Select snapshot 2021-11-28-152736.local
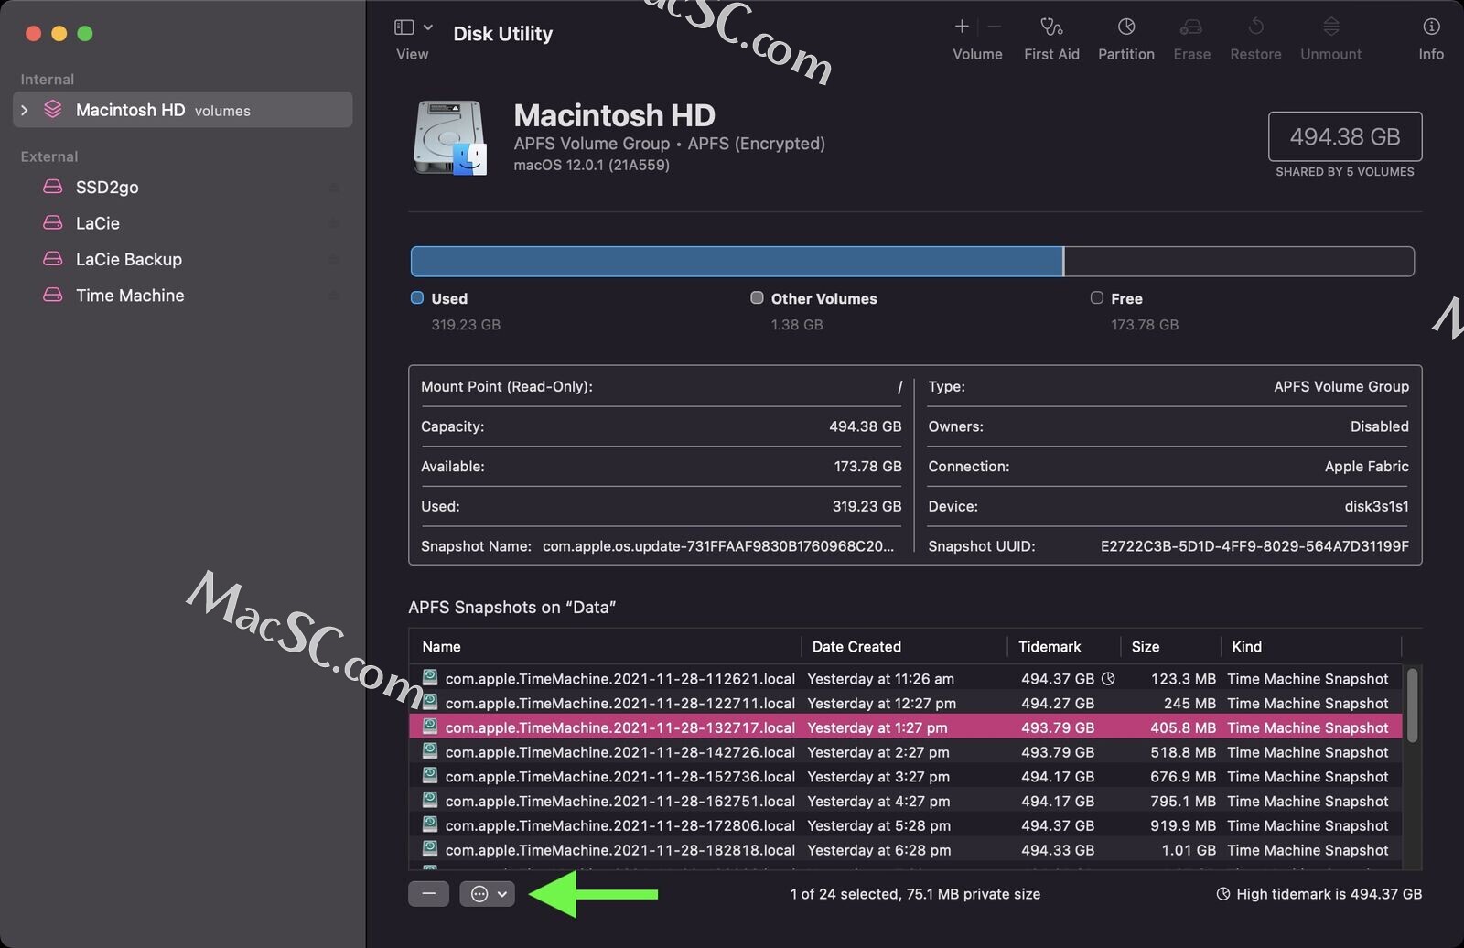The image size is (1464, 948). pos(906,777)
